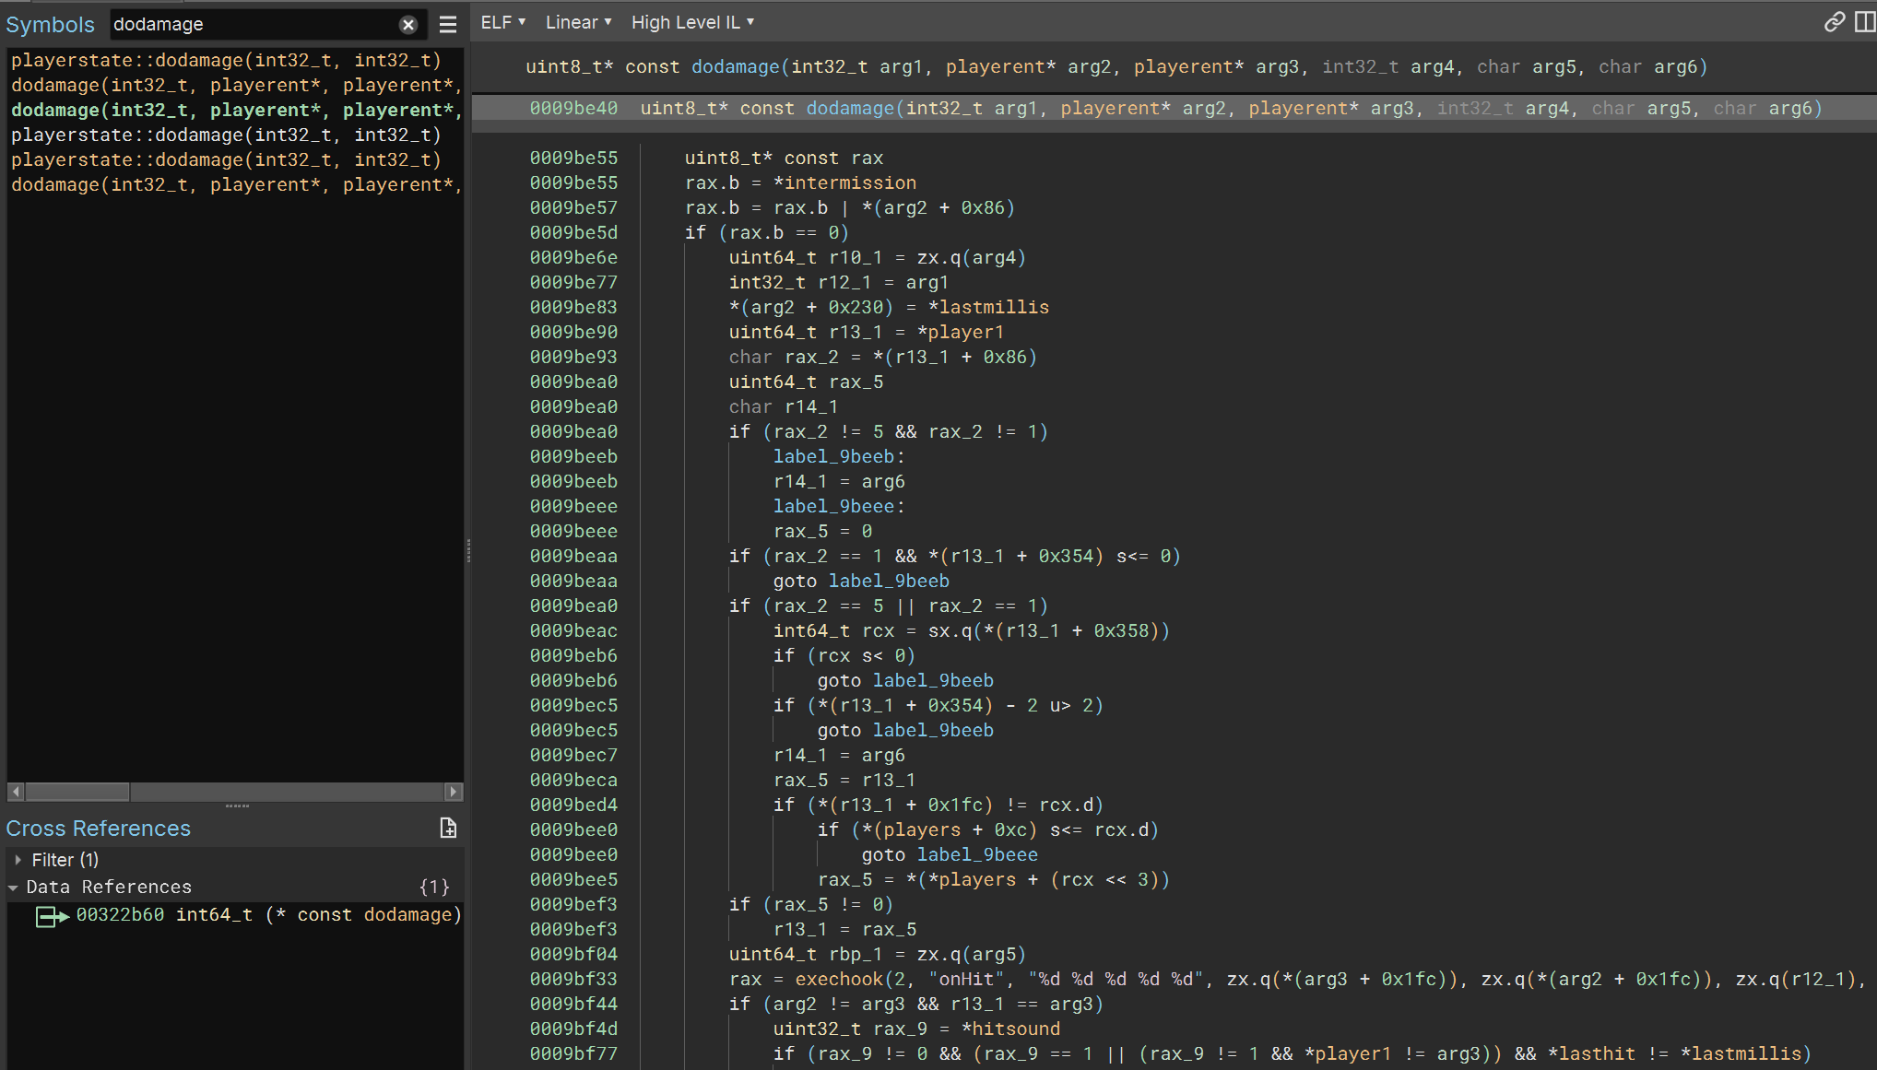
Task: Click address 0009bf44
Action: pos(573,1004)
